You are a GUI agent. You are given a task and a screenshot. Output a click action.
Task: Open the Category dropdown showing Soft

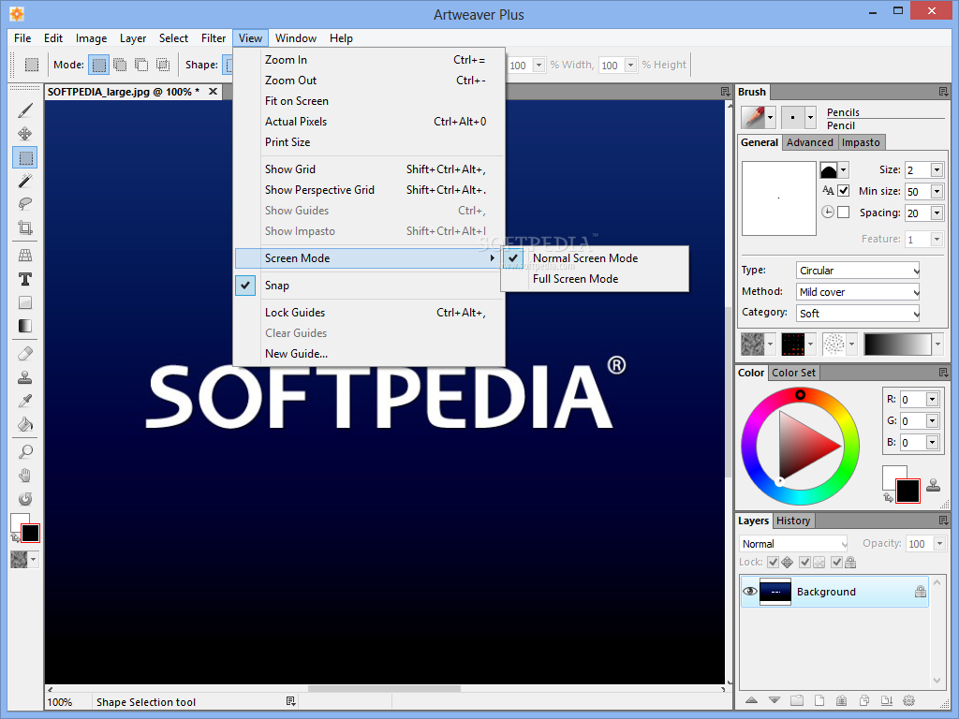pyautogui.click(x=858, y=313)
